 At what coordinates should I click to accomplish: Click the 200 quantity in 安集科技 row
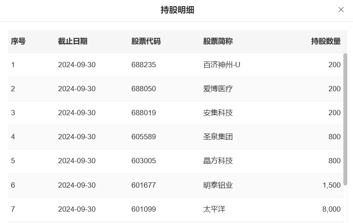(334, 113)
